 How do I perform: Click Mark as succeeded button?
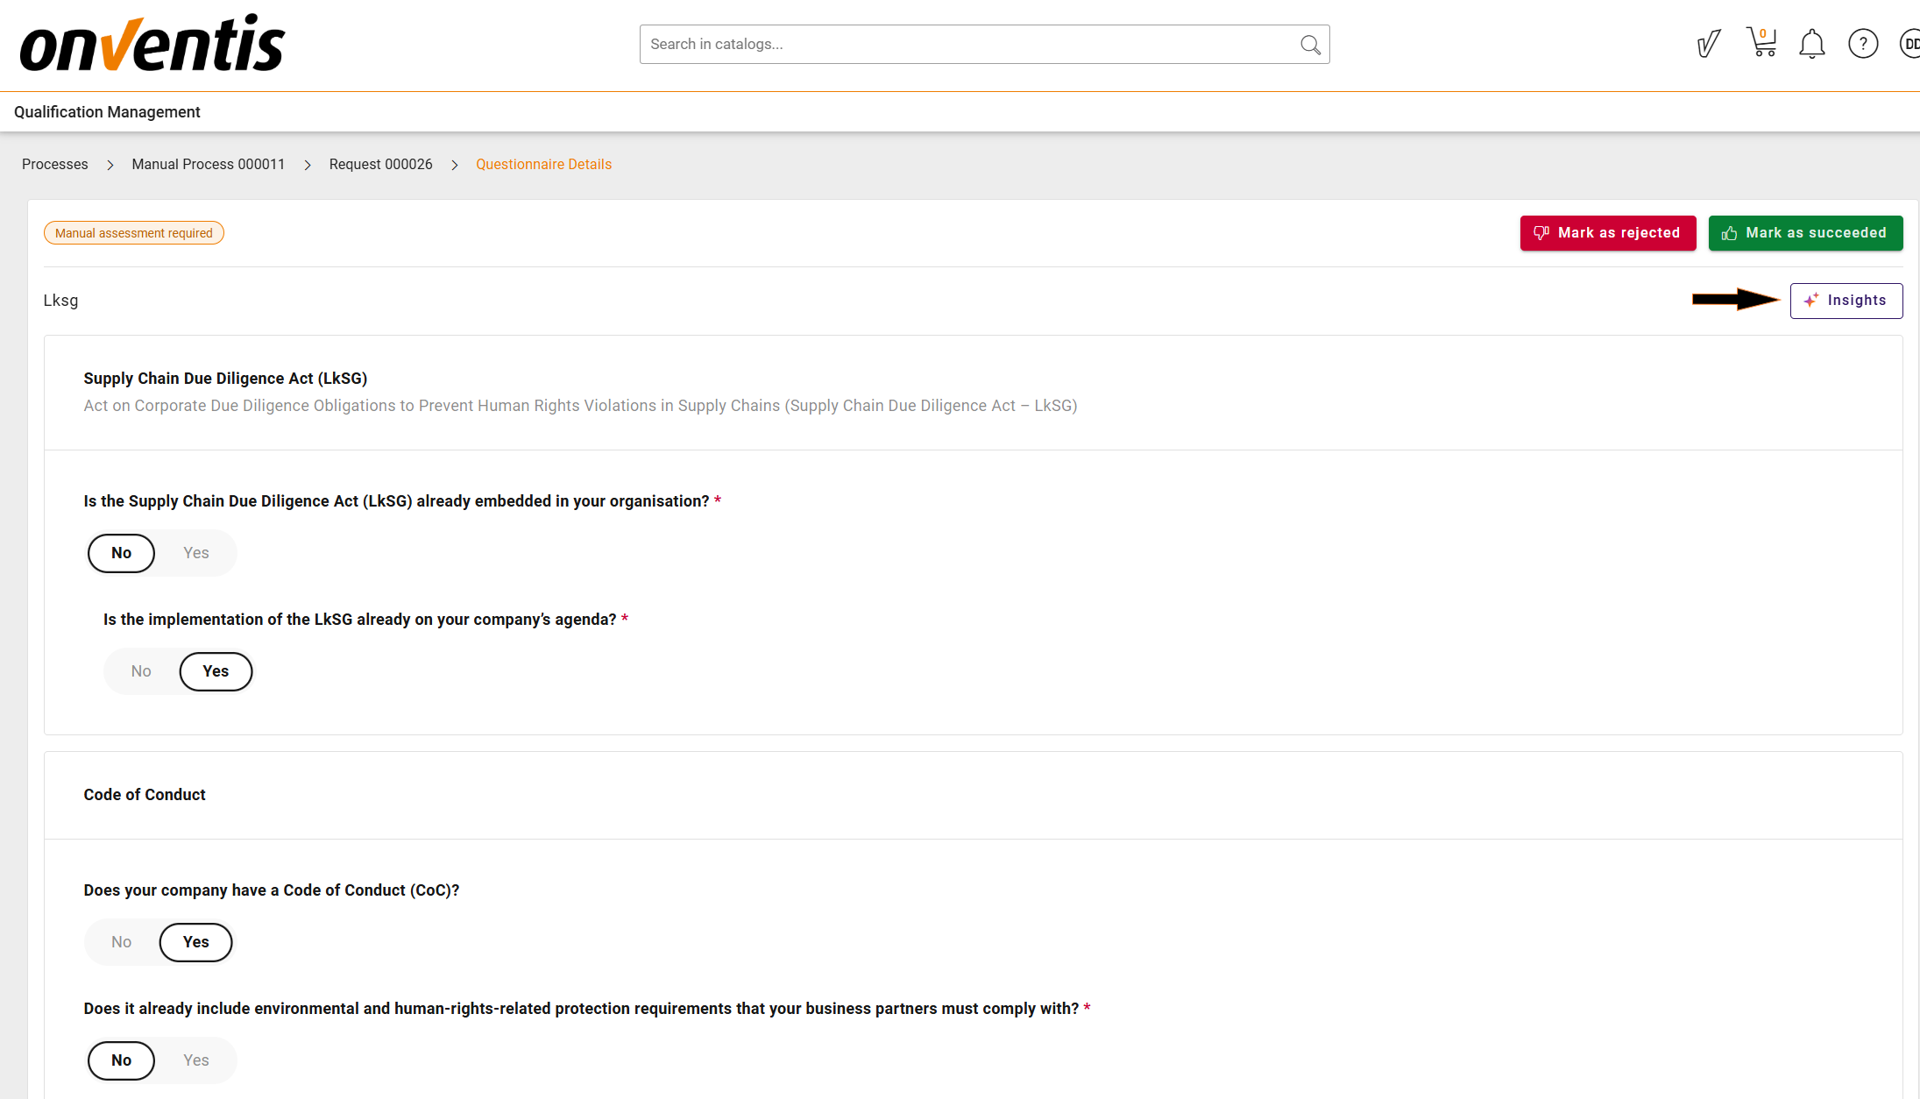pyautogui.click(x=1805, y=233)
